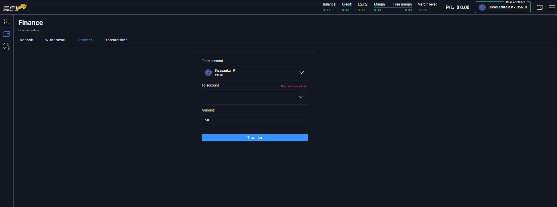Click the Margin label in header
The height and width of the screenshot is (207, 557).
coord(379,4)
